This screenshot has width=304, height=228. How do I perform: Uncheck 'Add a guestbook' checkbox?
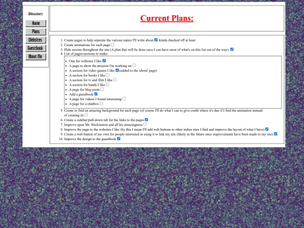click(96, 94)
